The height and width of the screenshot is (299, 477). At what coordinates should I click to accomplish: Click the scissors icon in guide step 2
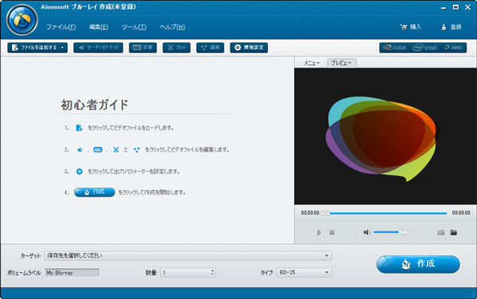click(115, 150)
